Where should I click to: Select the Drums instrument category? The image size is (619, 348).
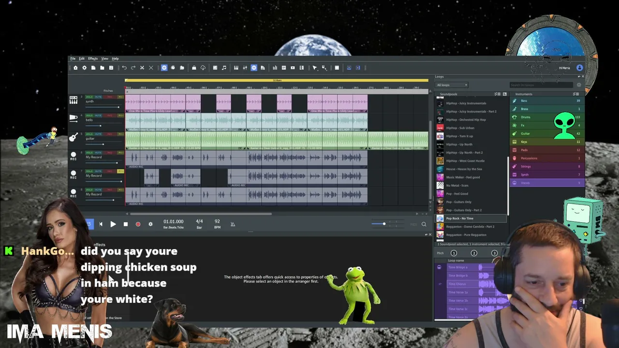point(547,117)
